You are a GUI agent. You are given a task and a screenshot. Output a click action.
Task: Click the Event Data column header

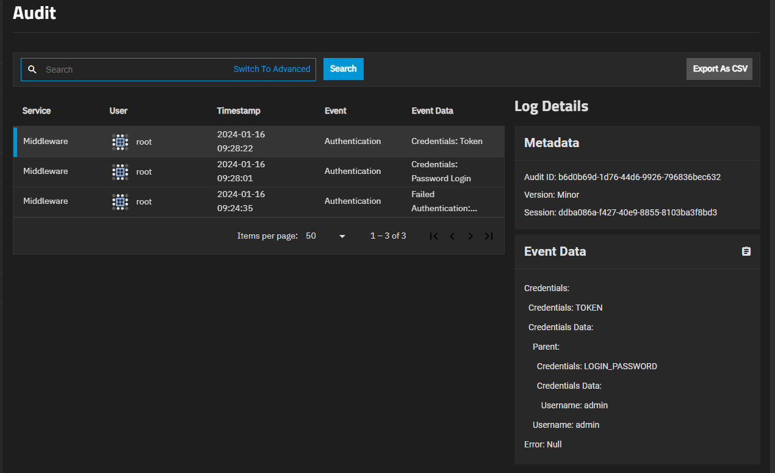[x=432, y=111]
